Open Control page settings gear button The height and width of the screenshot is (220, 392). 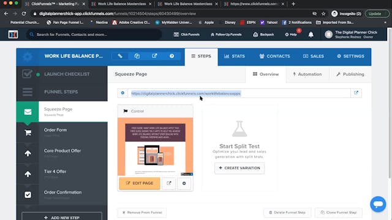[184, 183]
